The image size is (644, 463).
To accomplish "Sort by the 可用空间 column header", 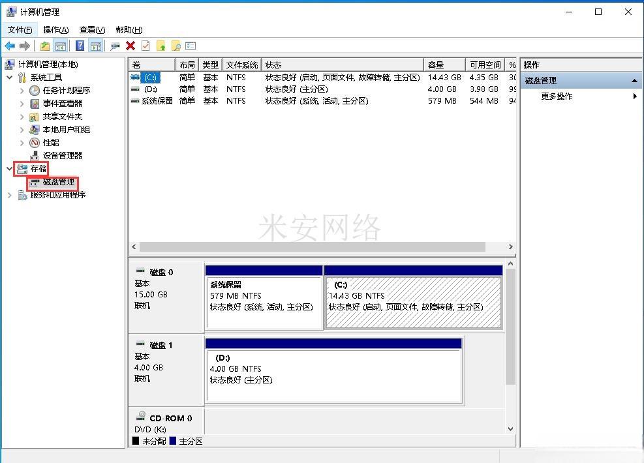I will click(485, 65).
